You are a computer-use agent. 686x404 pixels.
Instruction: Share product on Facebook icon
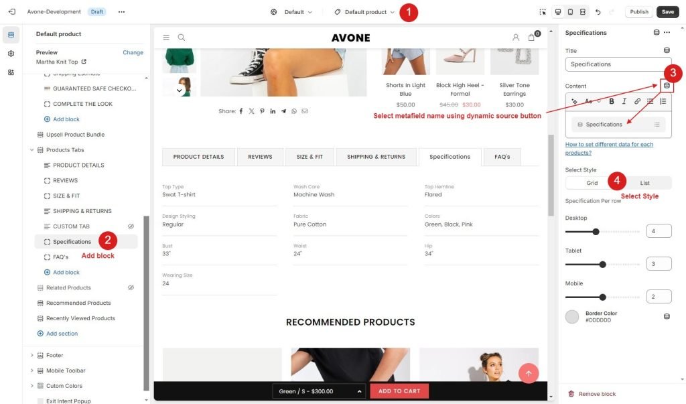point(241,111)
